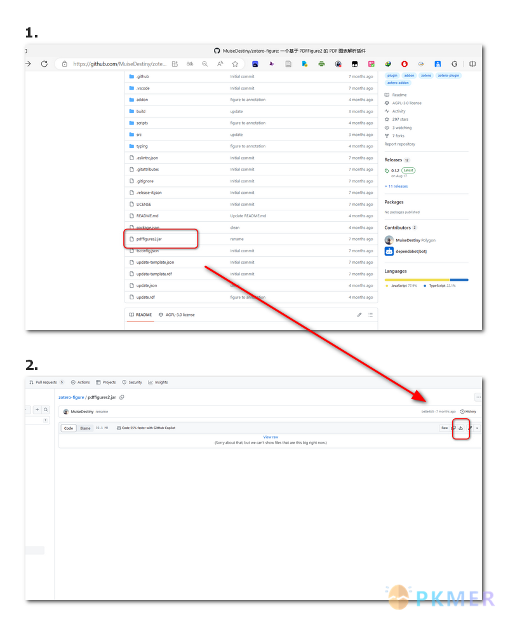Click the file tree search icon
Screen dimensions: 508x626
[46, 410]
